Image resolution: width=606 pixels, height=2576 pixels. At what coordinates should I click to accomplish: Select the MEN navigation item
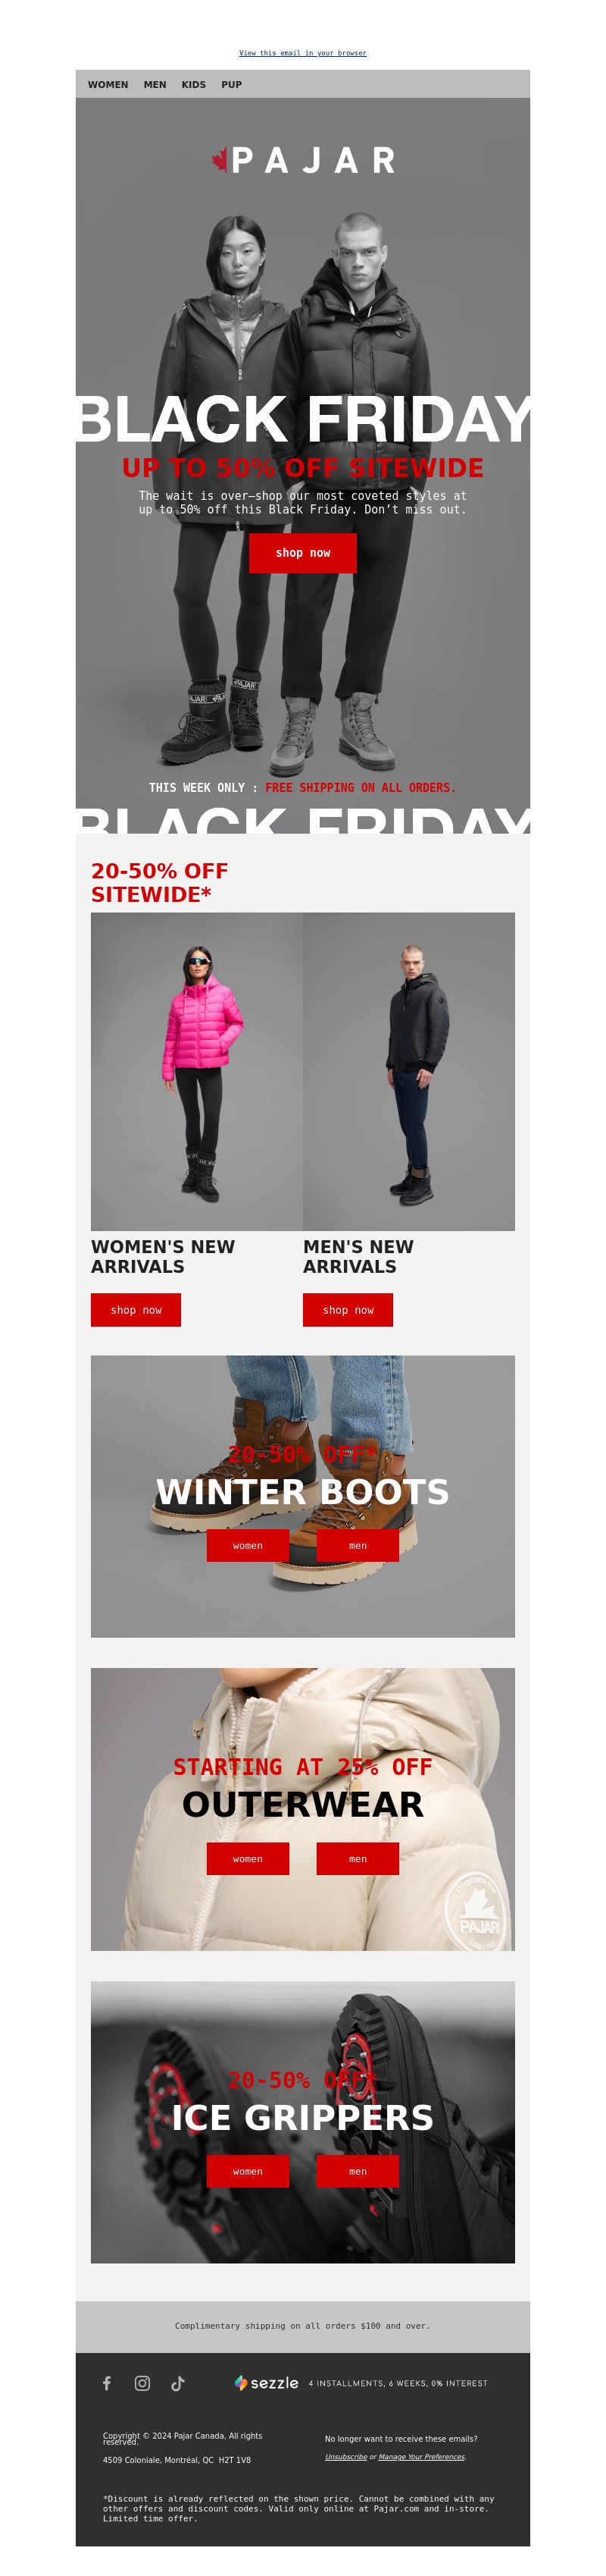click(155, 85)
